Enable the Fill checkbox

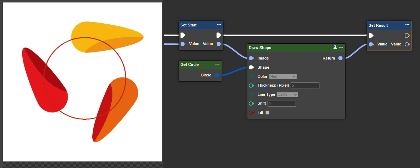pos(267,113)
